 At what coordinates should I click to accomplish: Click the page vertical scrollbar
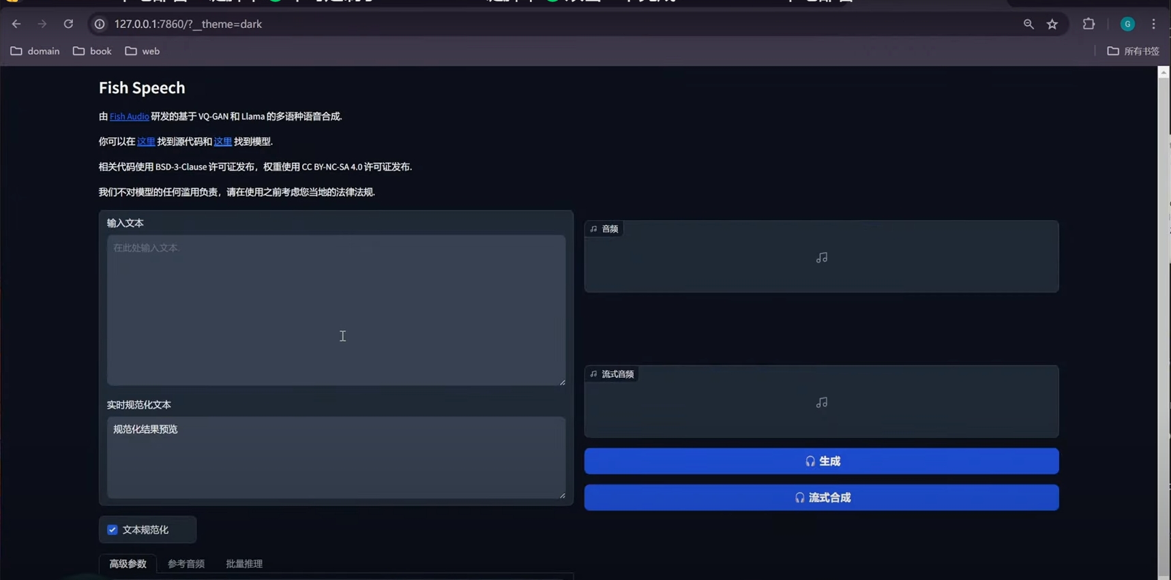pyautogui.click(x=1163, y=327)
